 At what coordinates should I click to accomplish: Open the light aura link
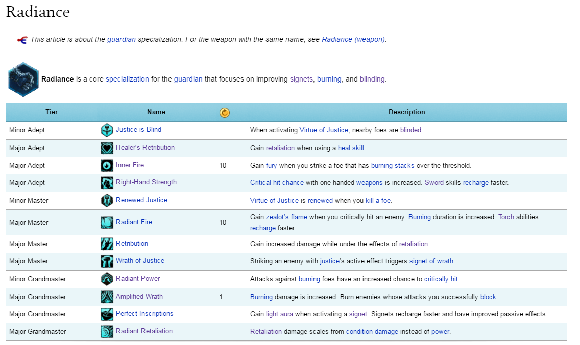point(279,314)
